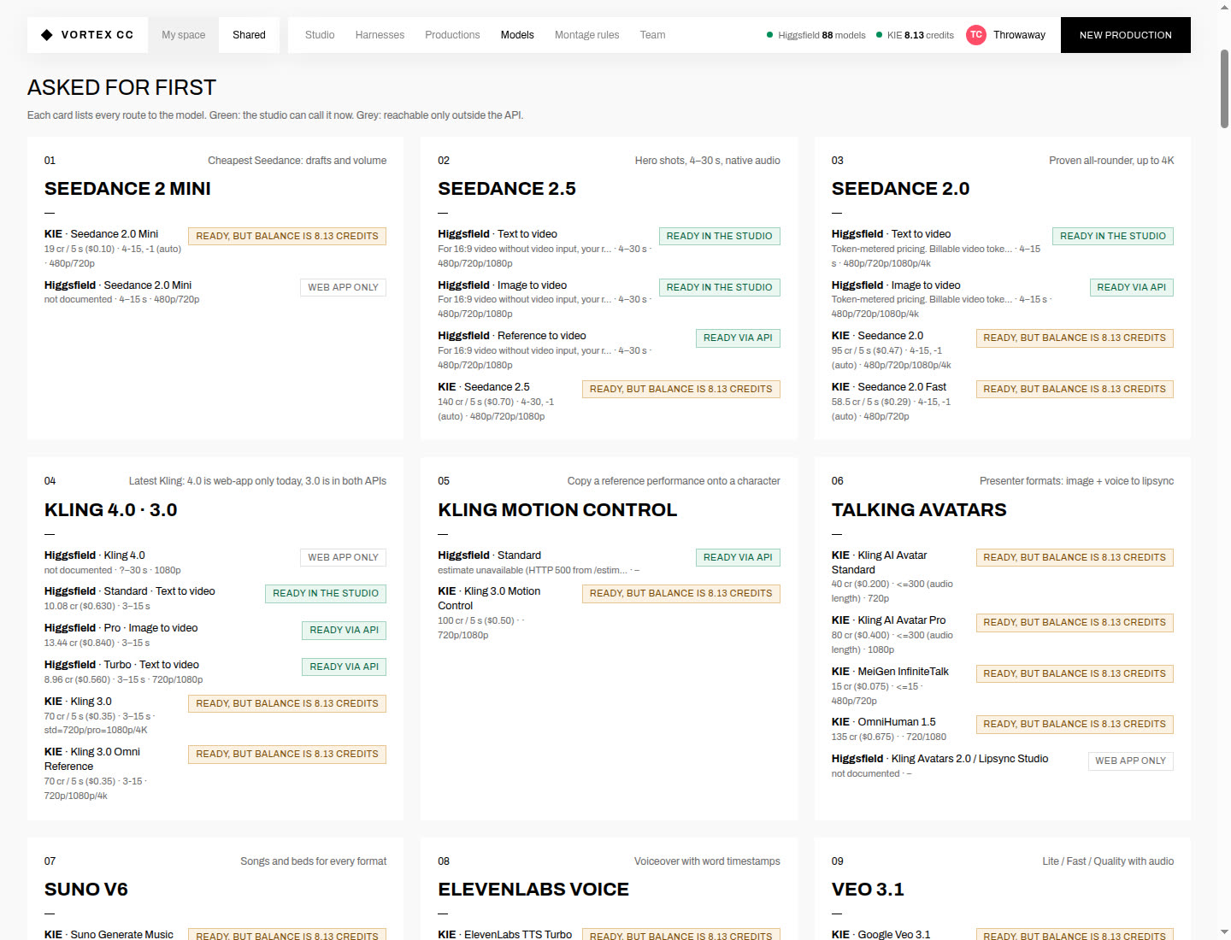1231x940 pixels.
Task: Click the Talking Avatars card title
Action: [919, 510]
